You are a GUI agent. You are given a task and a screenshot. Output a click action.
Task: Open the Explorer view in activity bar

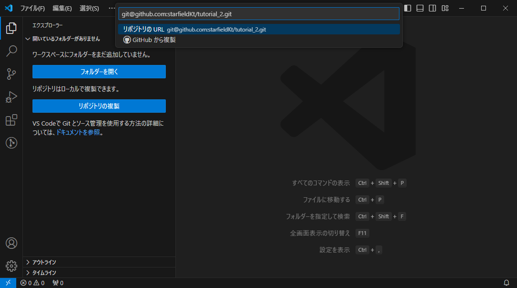pos(11,28)
